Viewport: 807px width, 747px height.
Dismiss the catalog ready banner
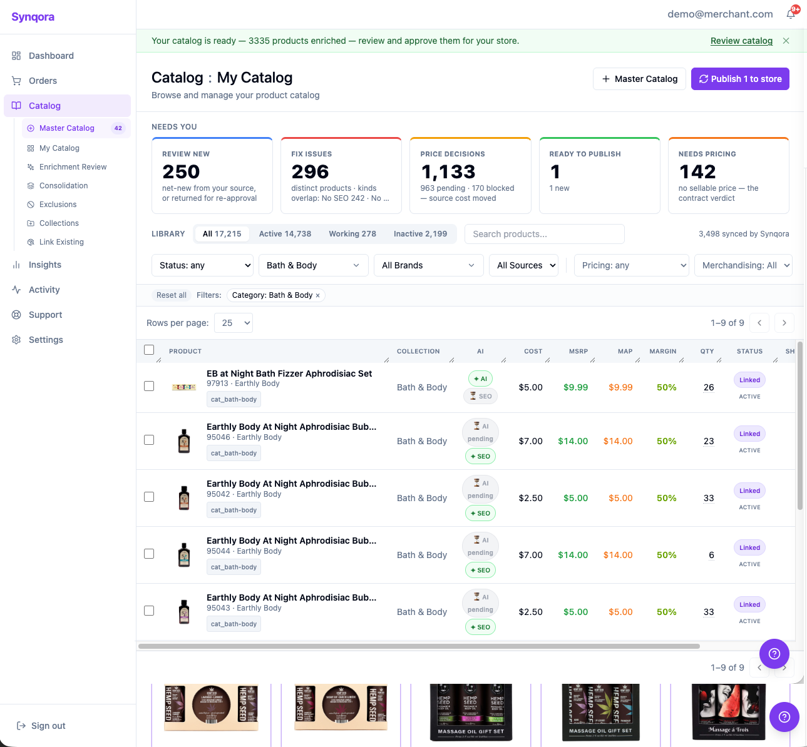[786, 41]
